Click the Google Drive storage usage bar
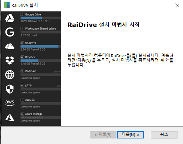 [x=41, y=18]
